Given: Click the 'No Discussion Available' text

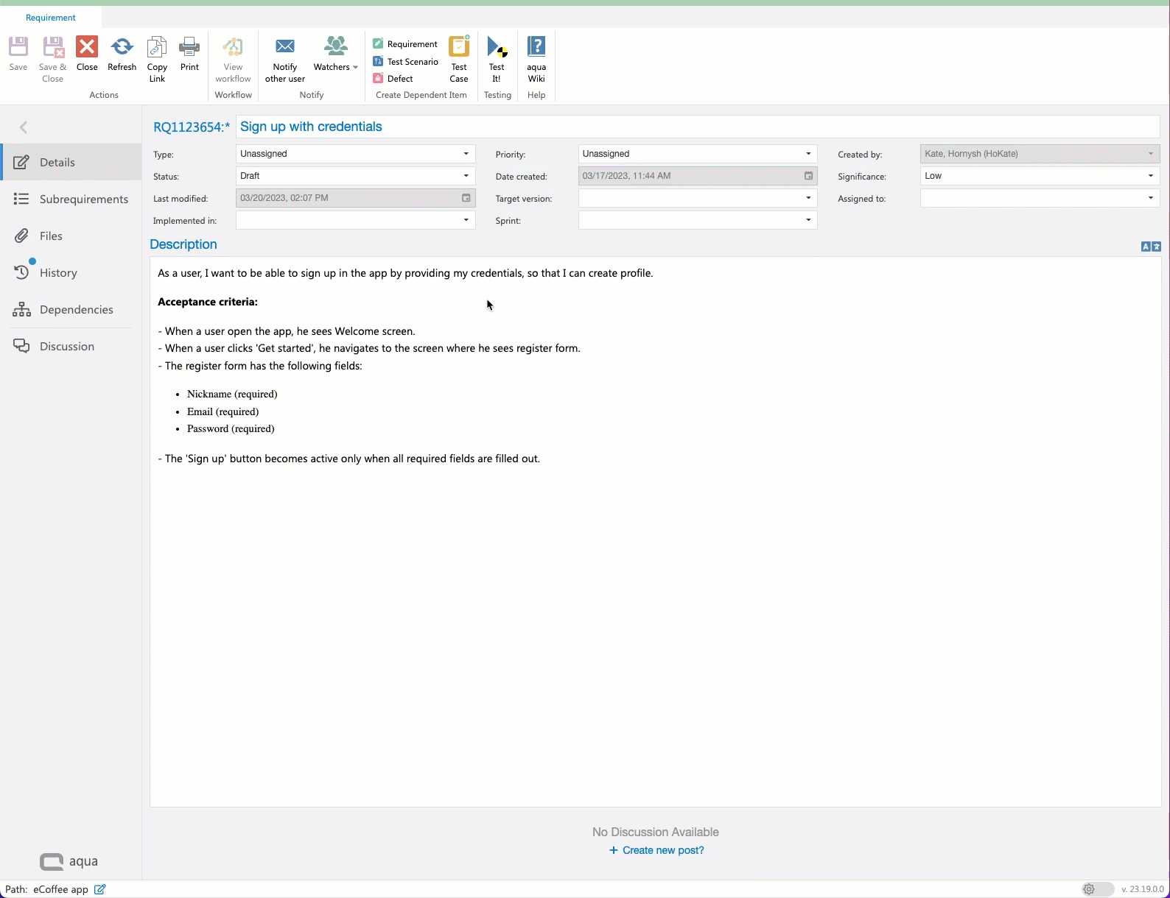Looking at the screenshot, I should tap(656, 832).
